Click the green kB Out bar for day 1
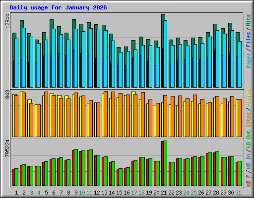254x198 pixels. pyautogui.click(x=16, y=177)
